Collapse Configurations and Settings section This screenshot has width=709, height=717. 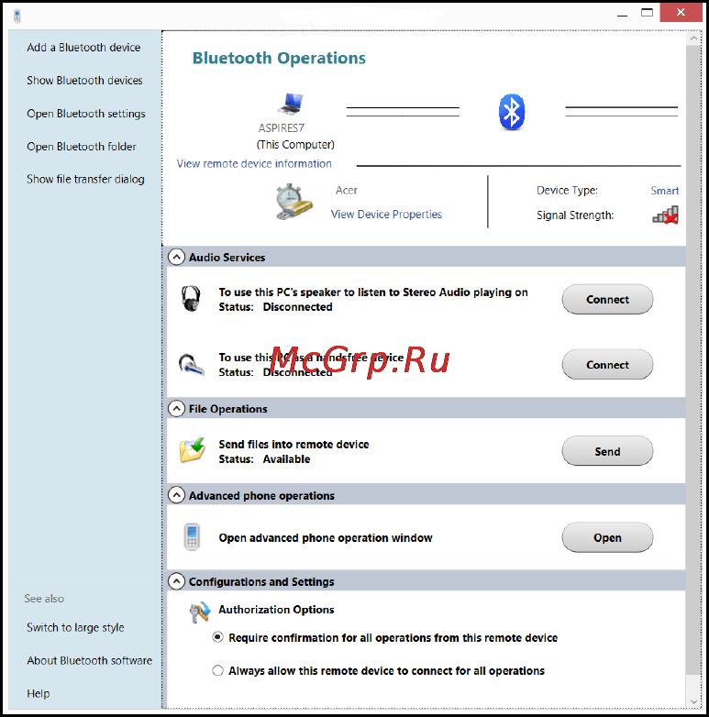pos(177,581)
